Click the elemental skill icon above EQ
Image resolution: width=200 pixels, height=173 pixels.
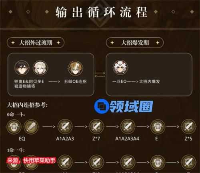tap(14, 127)
